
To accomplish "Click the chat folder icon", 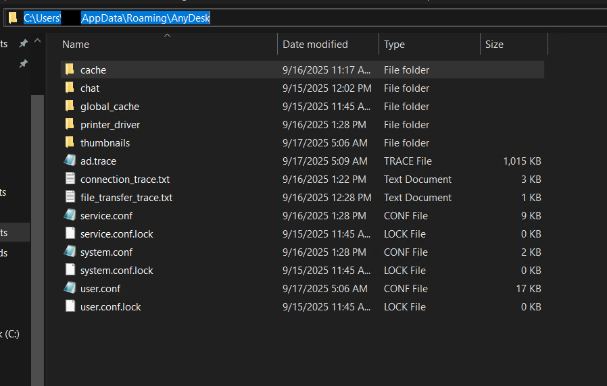I will click(70, 88).
